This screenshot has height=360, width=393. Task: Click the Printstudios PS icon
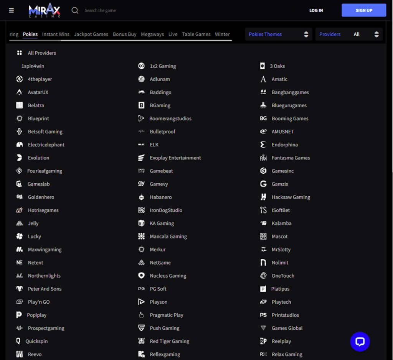[263, 315]
